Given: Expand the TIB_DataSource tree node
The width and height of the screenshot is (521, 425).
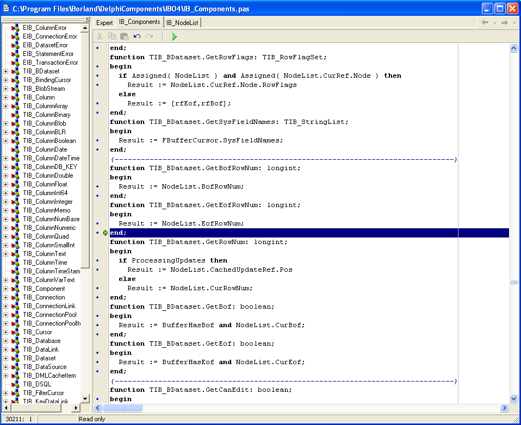Looking at the screenshot, I should pos(5,367).
